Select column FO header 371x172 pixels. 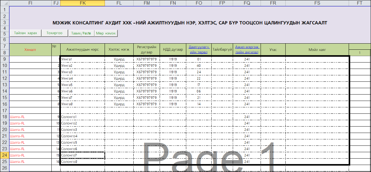coord(199,3)
